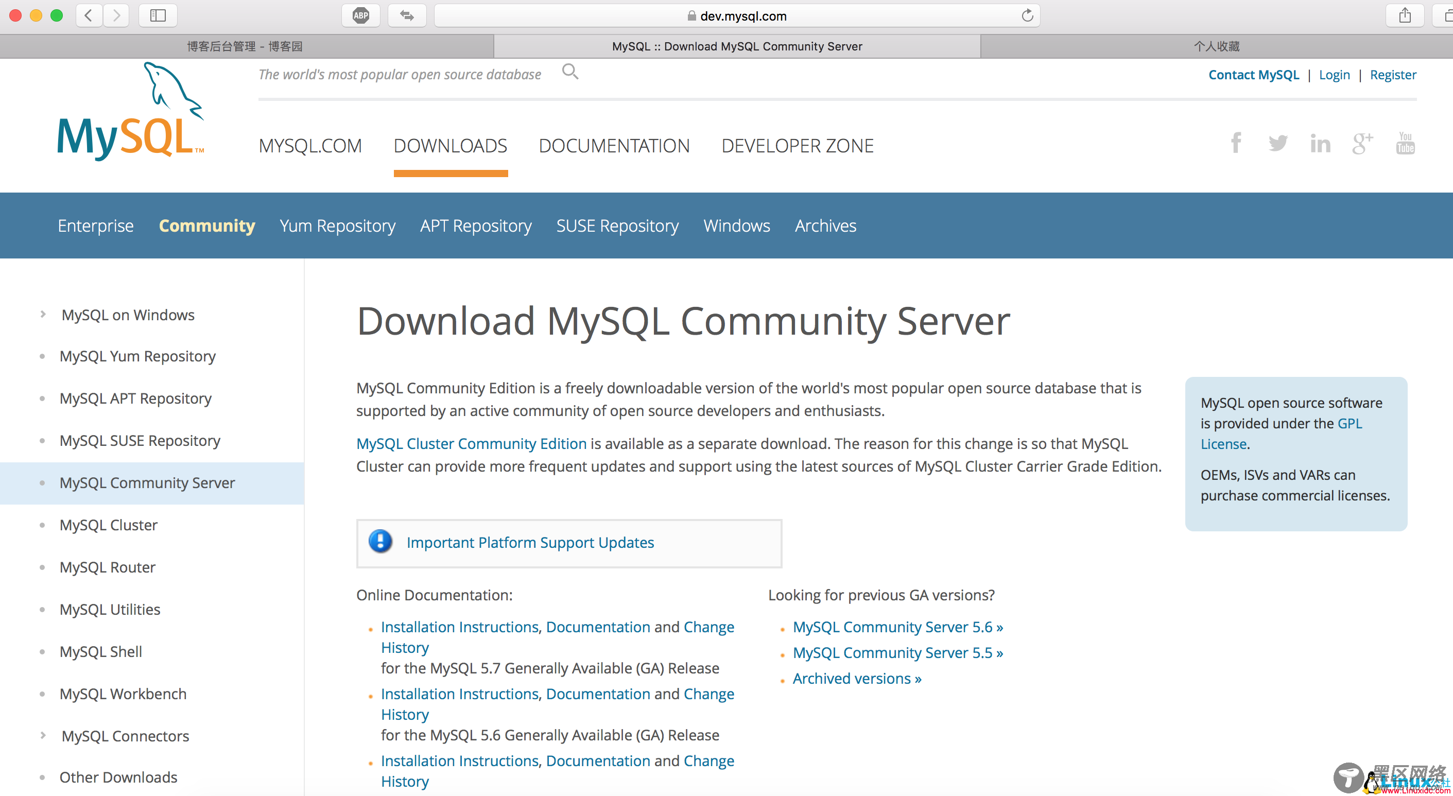Open Installation Instructions for MySQL 5.7
Image resolution: width=1453 pixels, height=796 pixels.
460,627
